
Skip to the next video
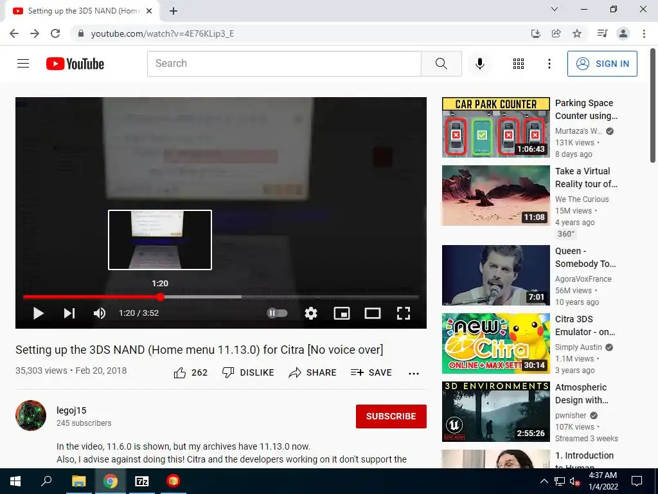(x=69, y=313)
